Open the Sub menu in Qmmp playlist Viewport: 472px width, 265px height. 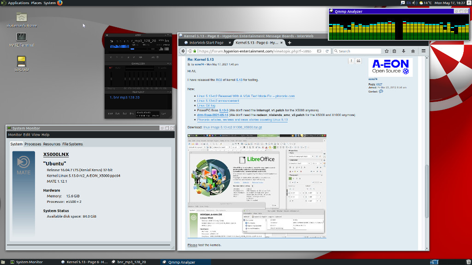click(118, 114)
